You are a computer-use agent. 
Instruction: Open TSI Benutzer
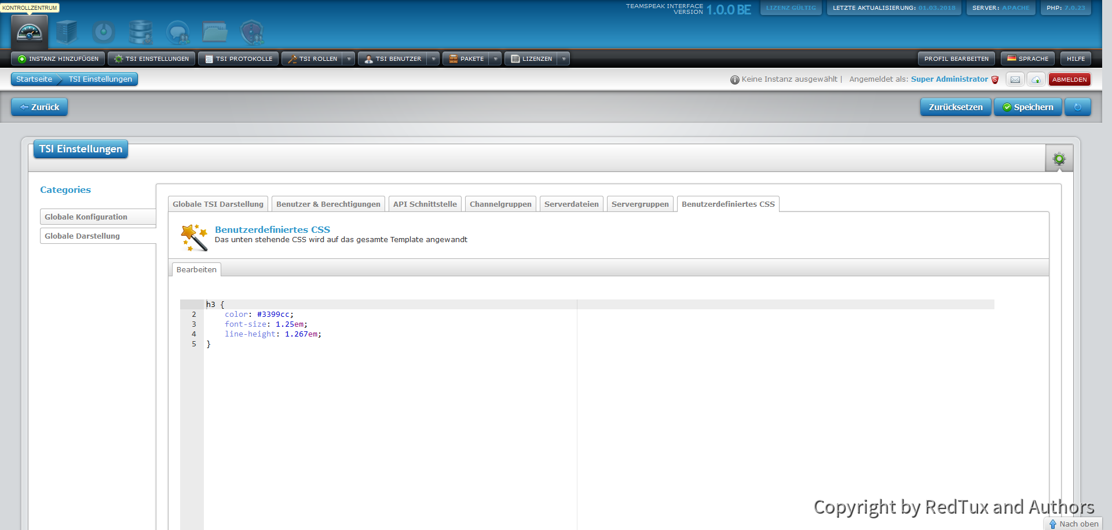click(x=393, y=59)
